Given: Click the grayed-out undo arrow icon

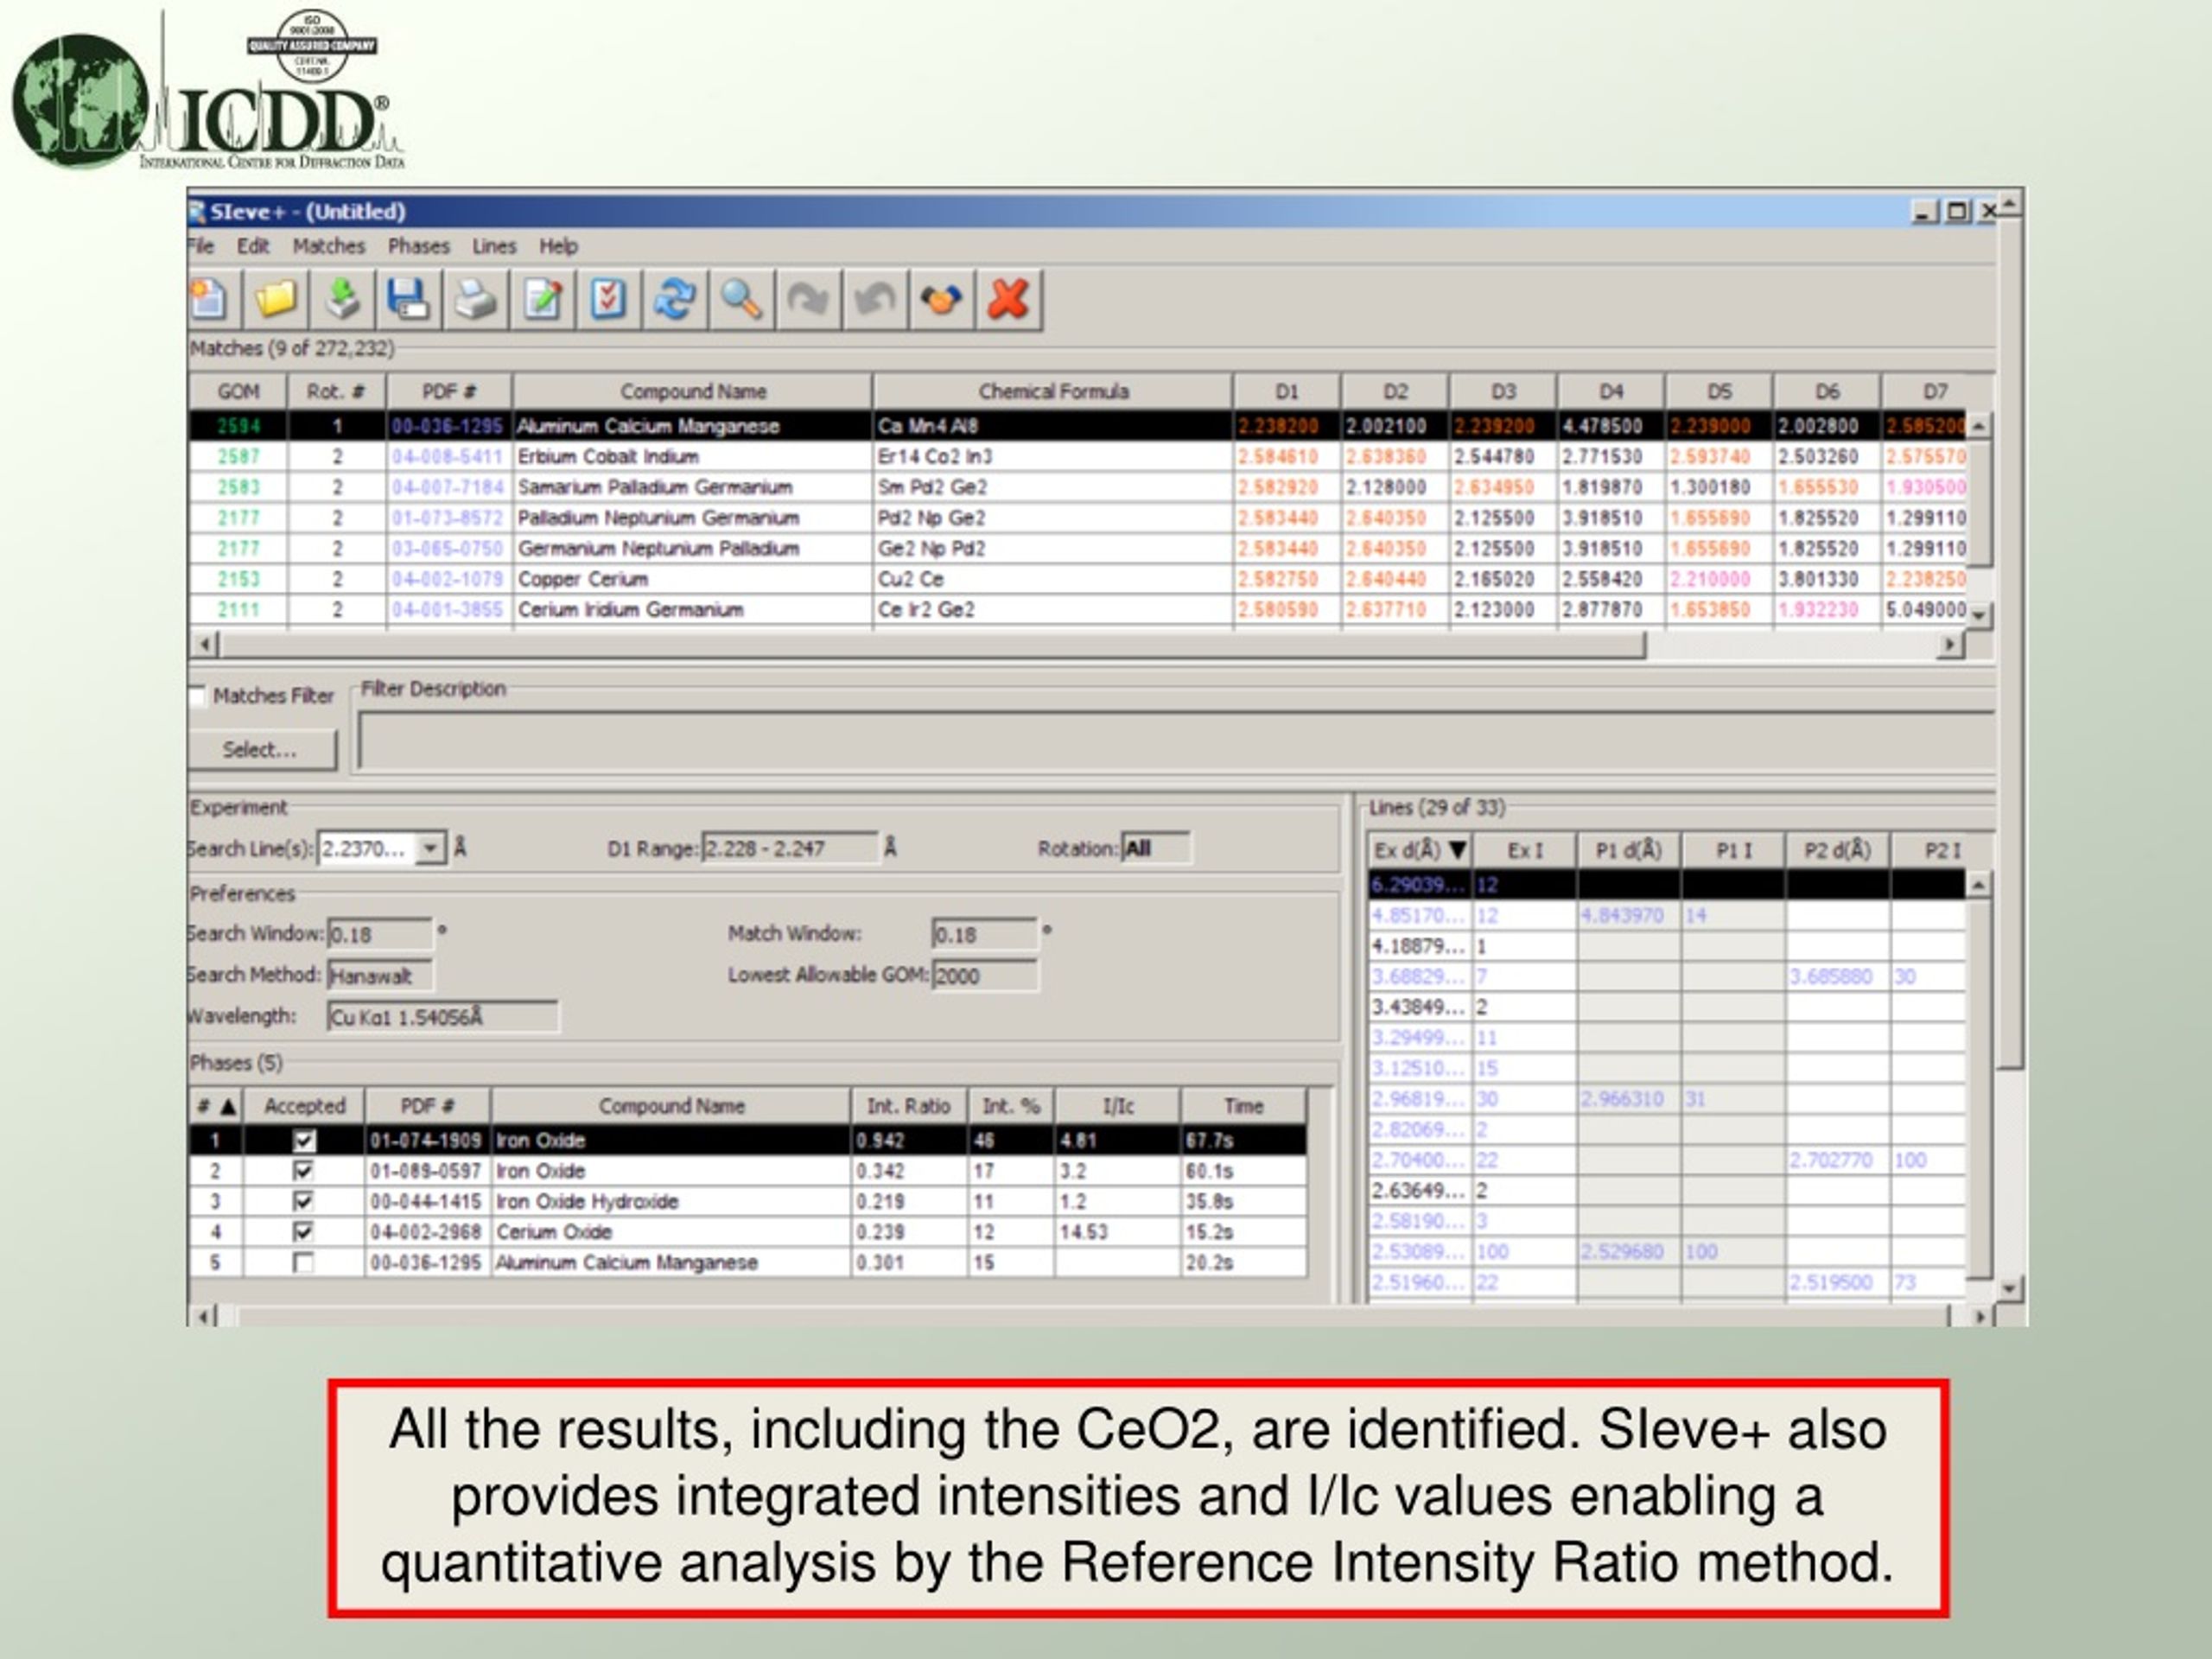Looking at the screenshot, I should (875, 299).
